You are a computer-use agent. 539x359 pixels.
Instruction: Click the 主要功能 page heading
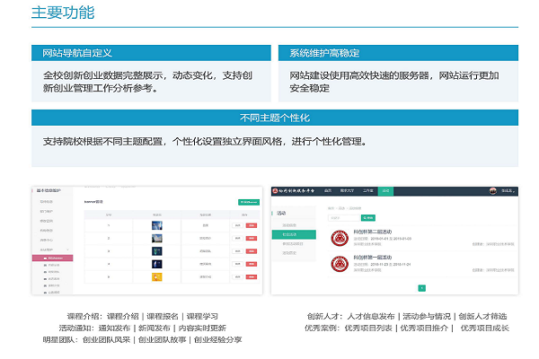[x=63, y=13]
